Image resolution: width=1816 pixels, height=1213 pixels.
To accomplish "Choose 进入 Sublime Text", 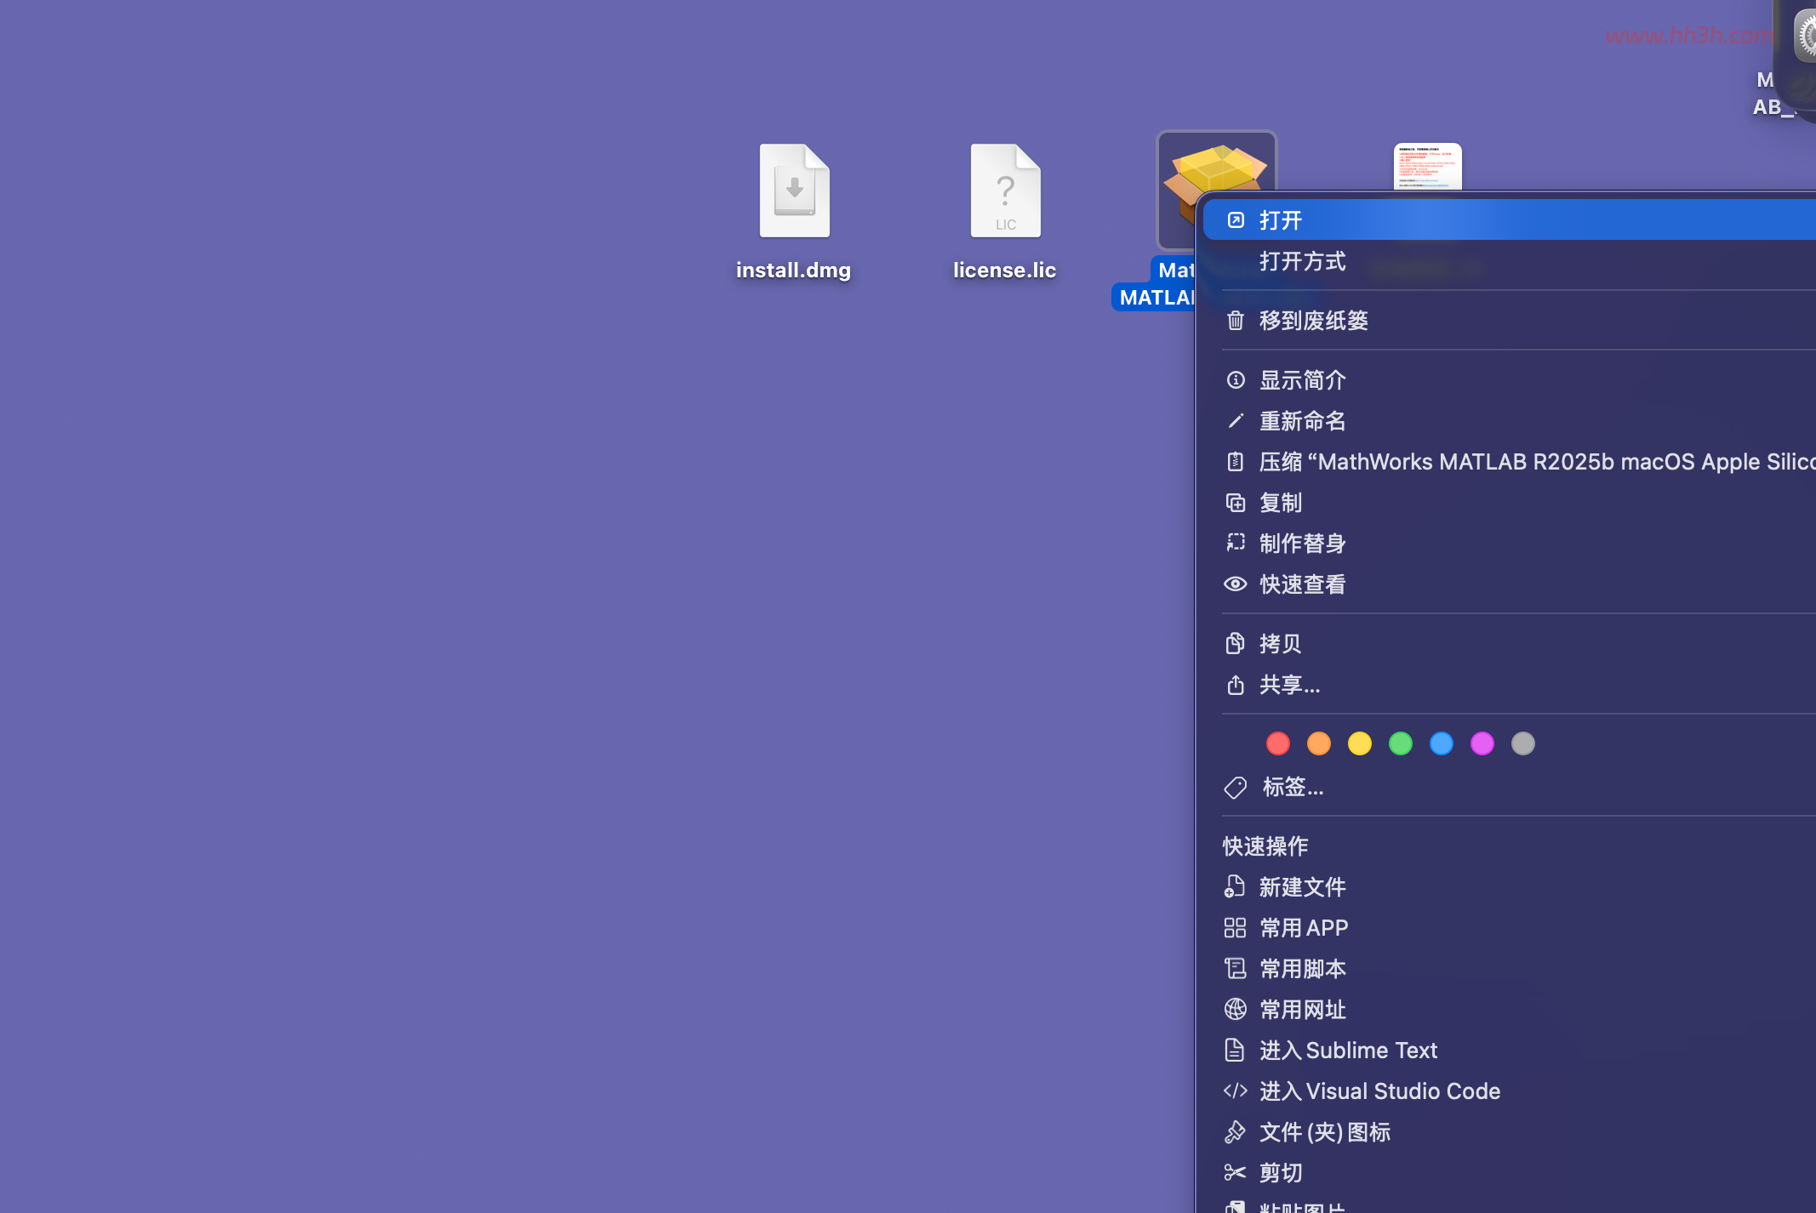I will pyautogui.click(x=1510, y=1051).
